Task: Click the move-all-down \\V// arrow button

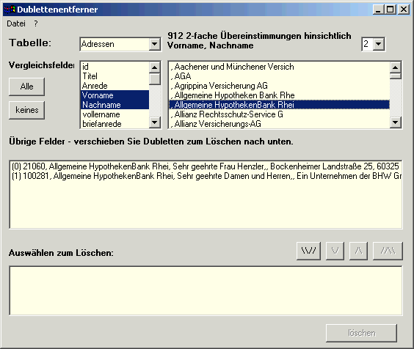Action: (x=308, y=251)
